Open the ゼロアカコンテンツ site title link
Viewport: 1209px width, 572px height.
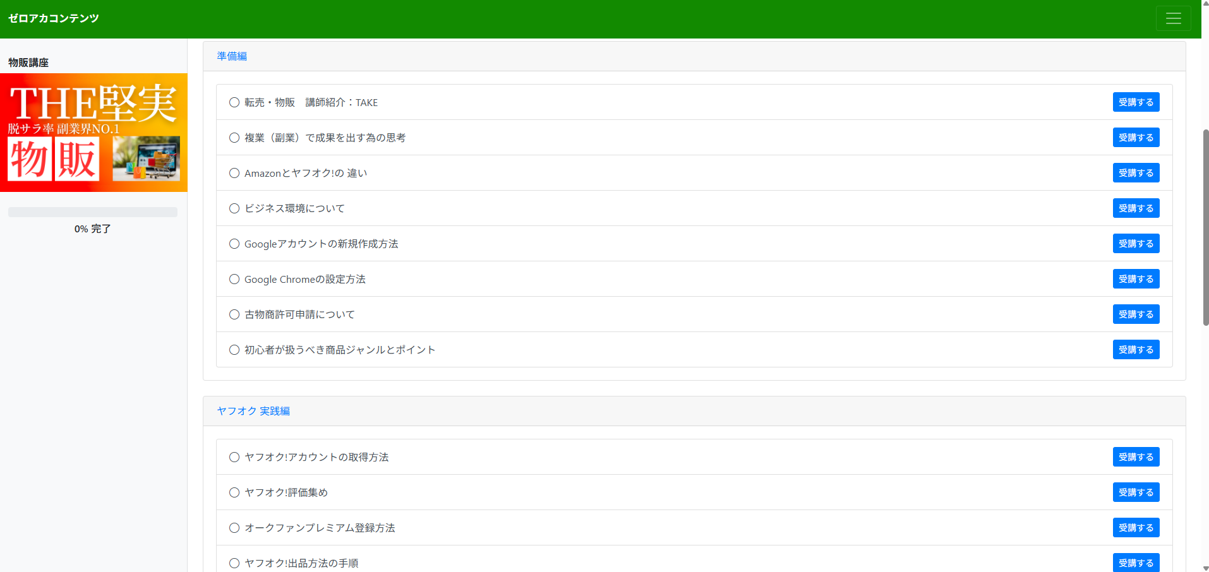pyautogui.click(x=54, y=18)
